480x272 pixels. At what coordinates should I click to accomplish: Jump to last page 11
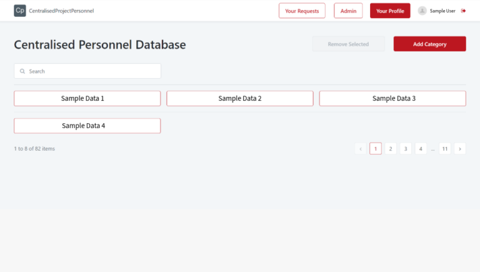(445, 149)
